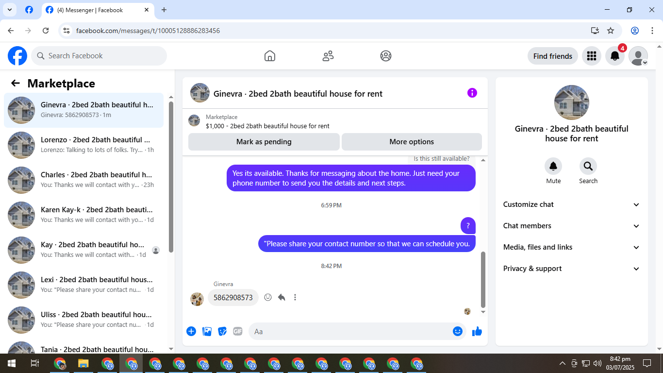The height and width of the screenshot is (373, 663).
Task: Open Ginevra conversation in list
Action: pyautogui.click(x=83, y=110)
